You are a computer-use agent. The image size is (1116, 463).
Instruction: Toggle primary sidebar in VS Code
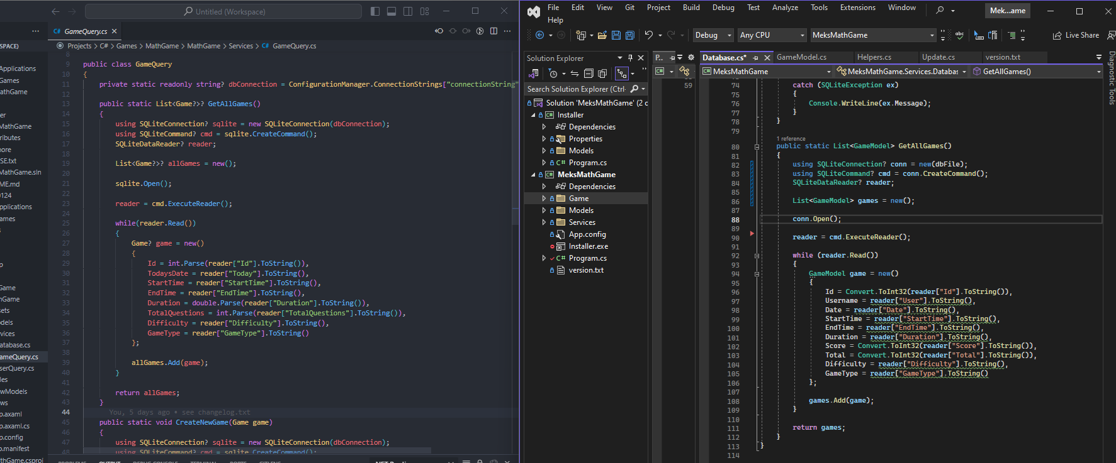tap(375, 11)
